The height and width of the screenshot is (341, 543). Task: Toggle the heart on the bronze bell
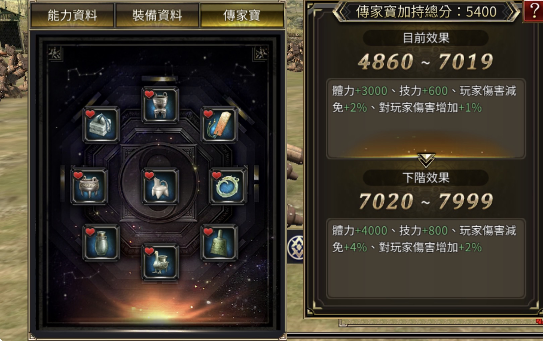tap(208, 232)
